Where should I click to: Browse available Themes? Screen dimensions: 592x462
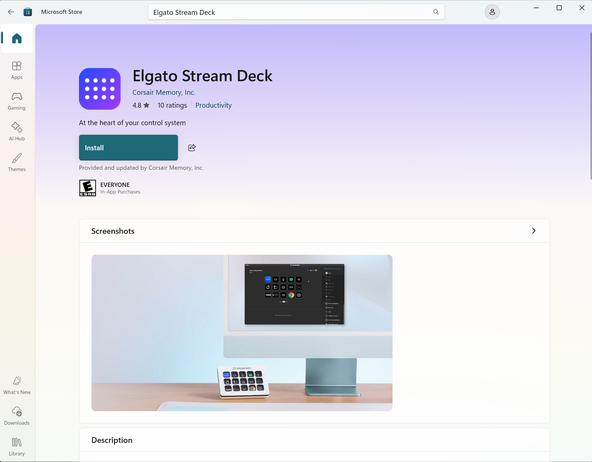point(17,162)
